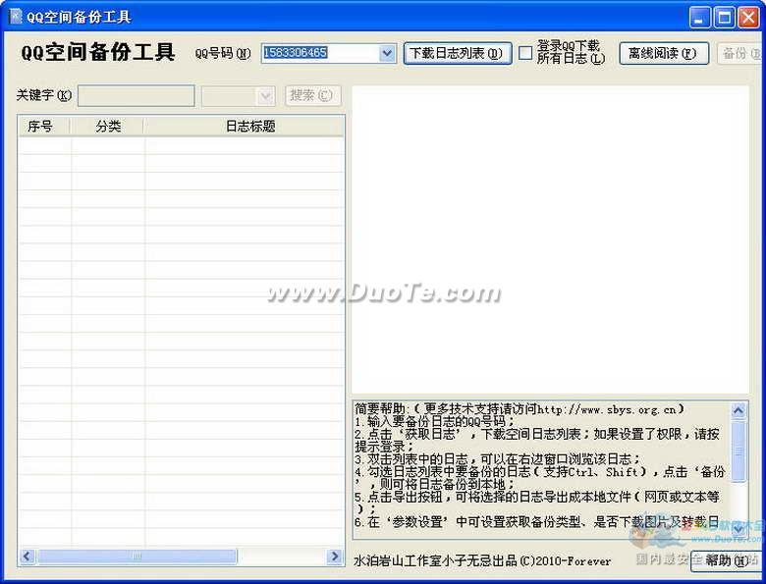The image size is (766, 584).
Task: Click the 备份 button
Action: [x=740, y=53]
